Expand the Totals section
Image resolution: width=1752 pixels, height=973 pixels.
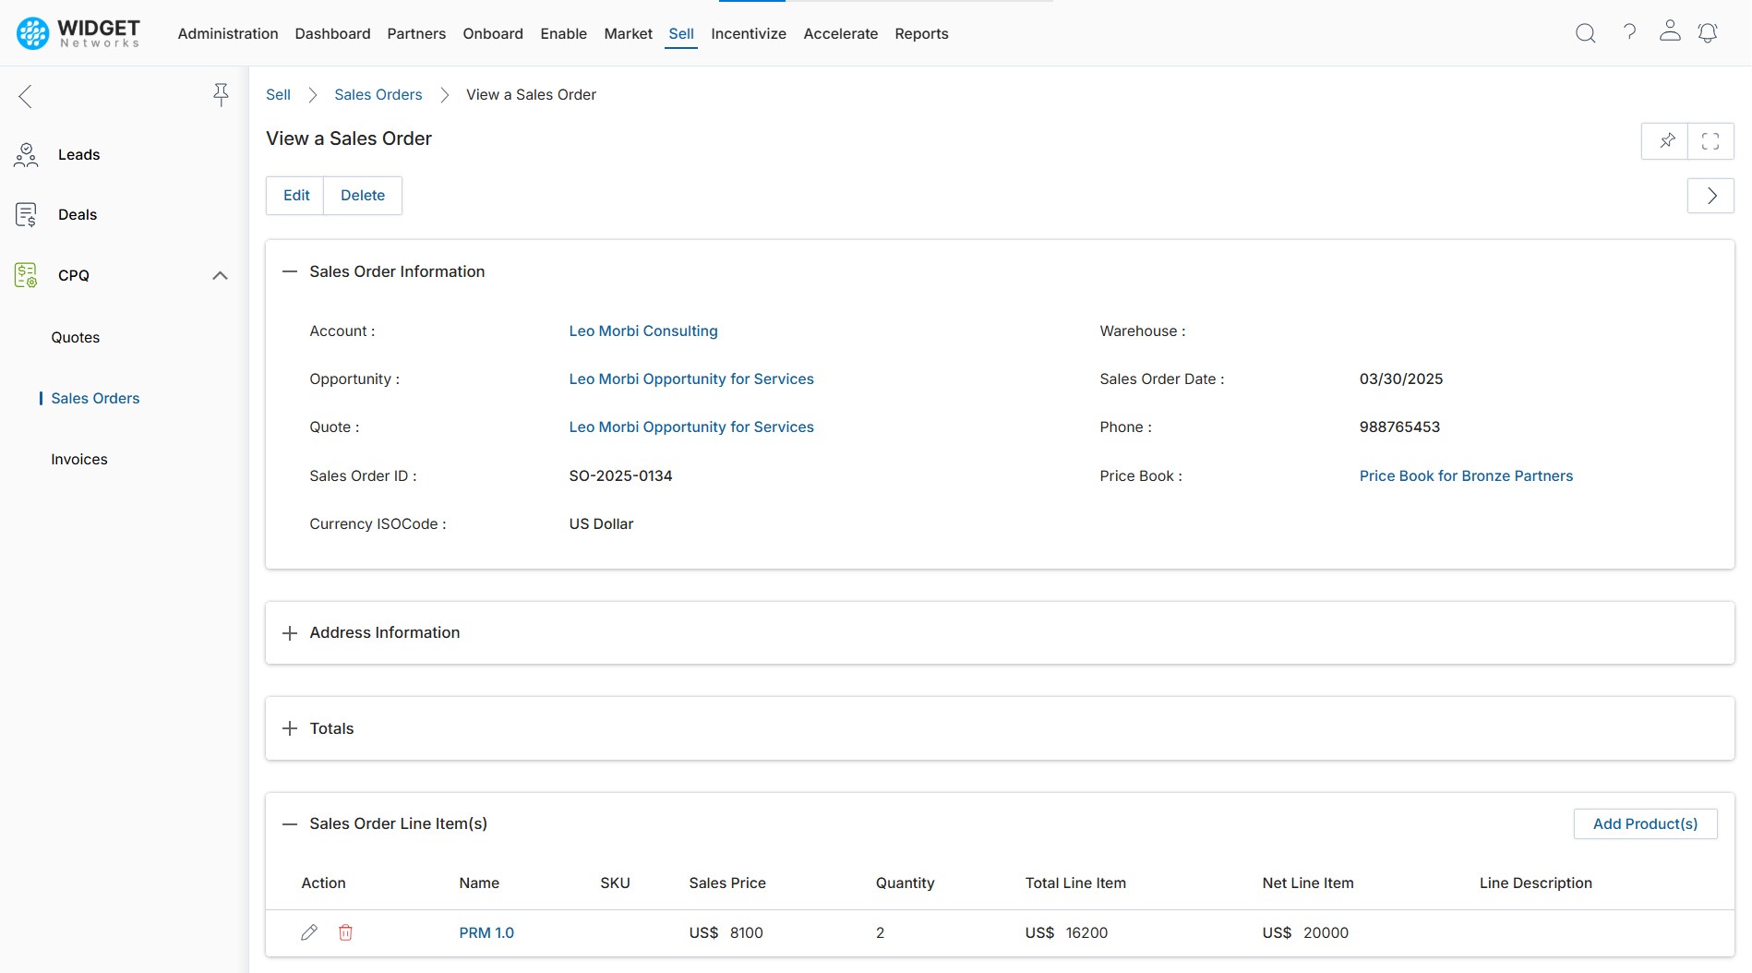[290, 728]
